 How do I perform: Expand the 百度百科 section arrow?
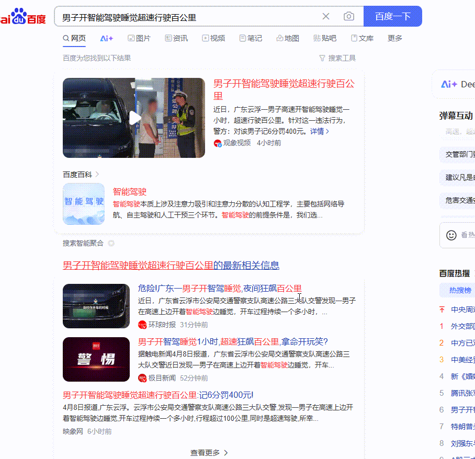97,174
